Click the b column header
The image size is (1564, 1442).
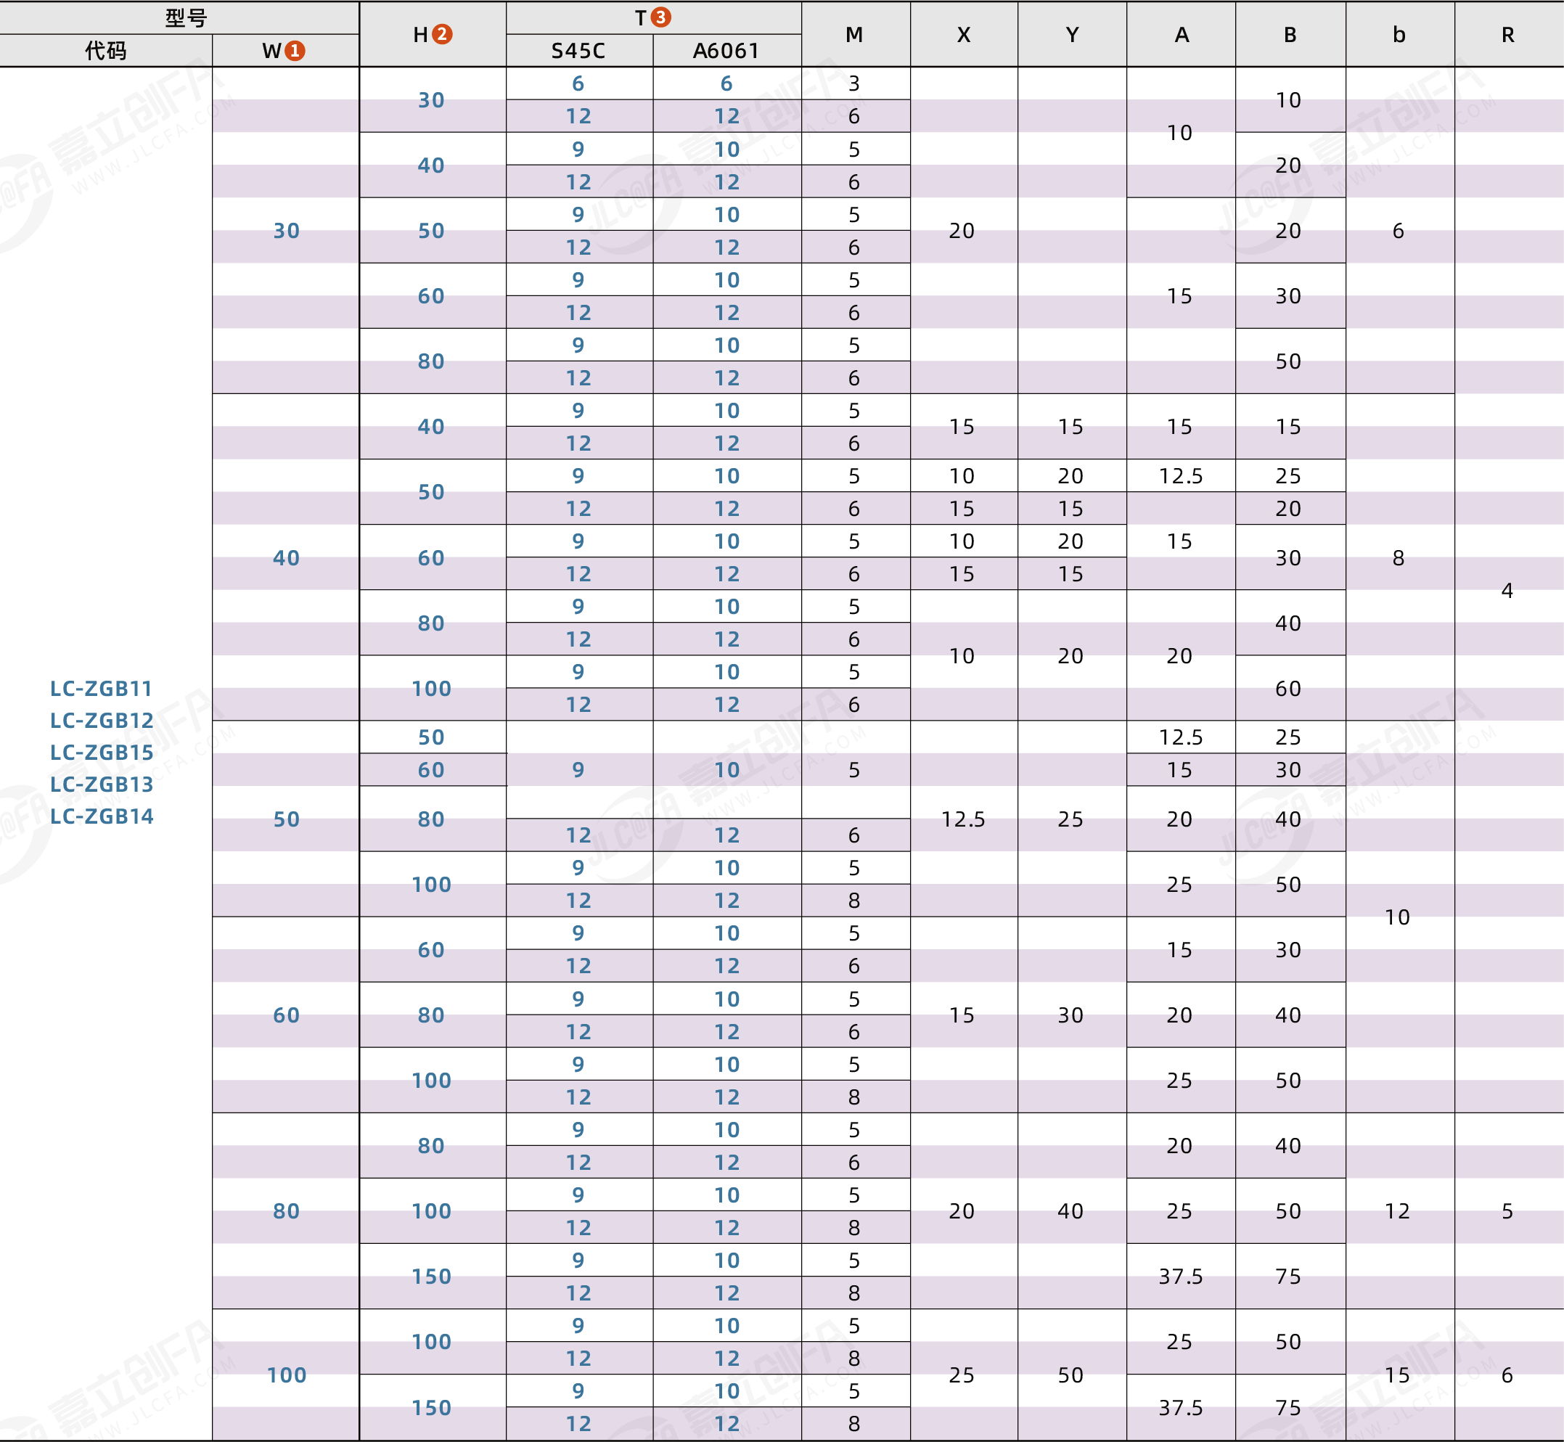pyautogui.click(x=1399, y=34)
